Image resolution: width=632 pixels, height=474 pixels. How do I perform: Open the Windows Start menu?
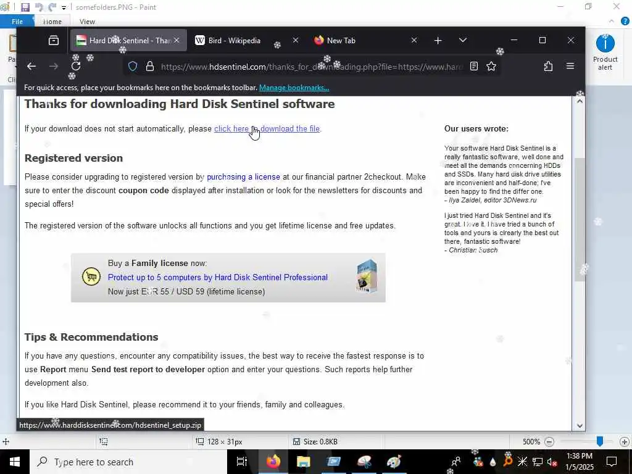pos(15,462)
